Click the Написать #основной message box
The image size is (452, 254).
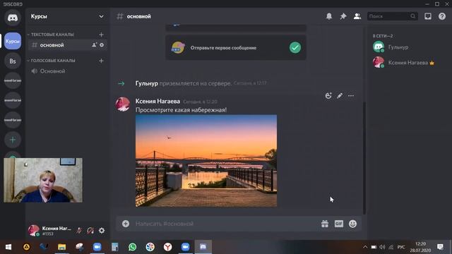(x=225, y=224)
